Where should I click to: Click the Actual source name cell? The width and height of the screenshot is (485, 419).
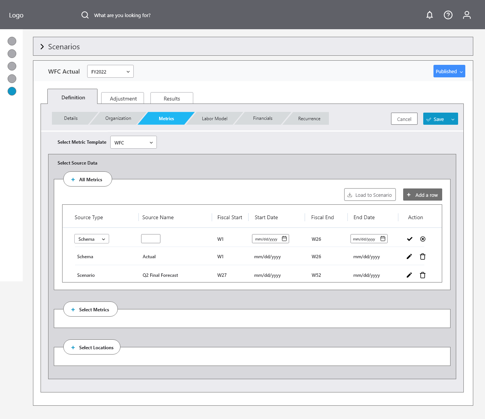click(x=149, y=257)
